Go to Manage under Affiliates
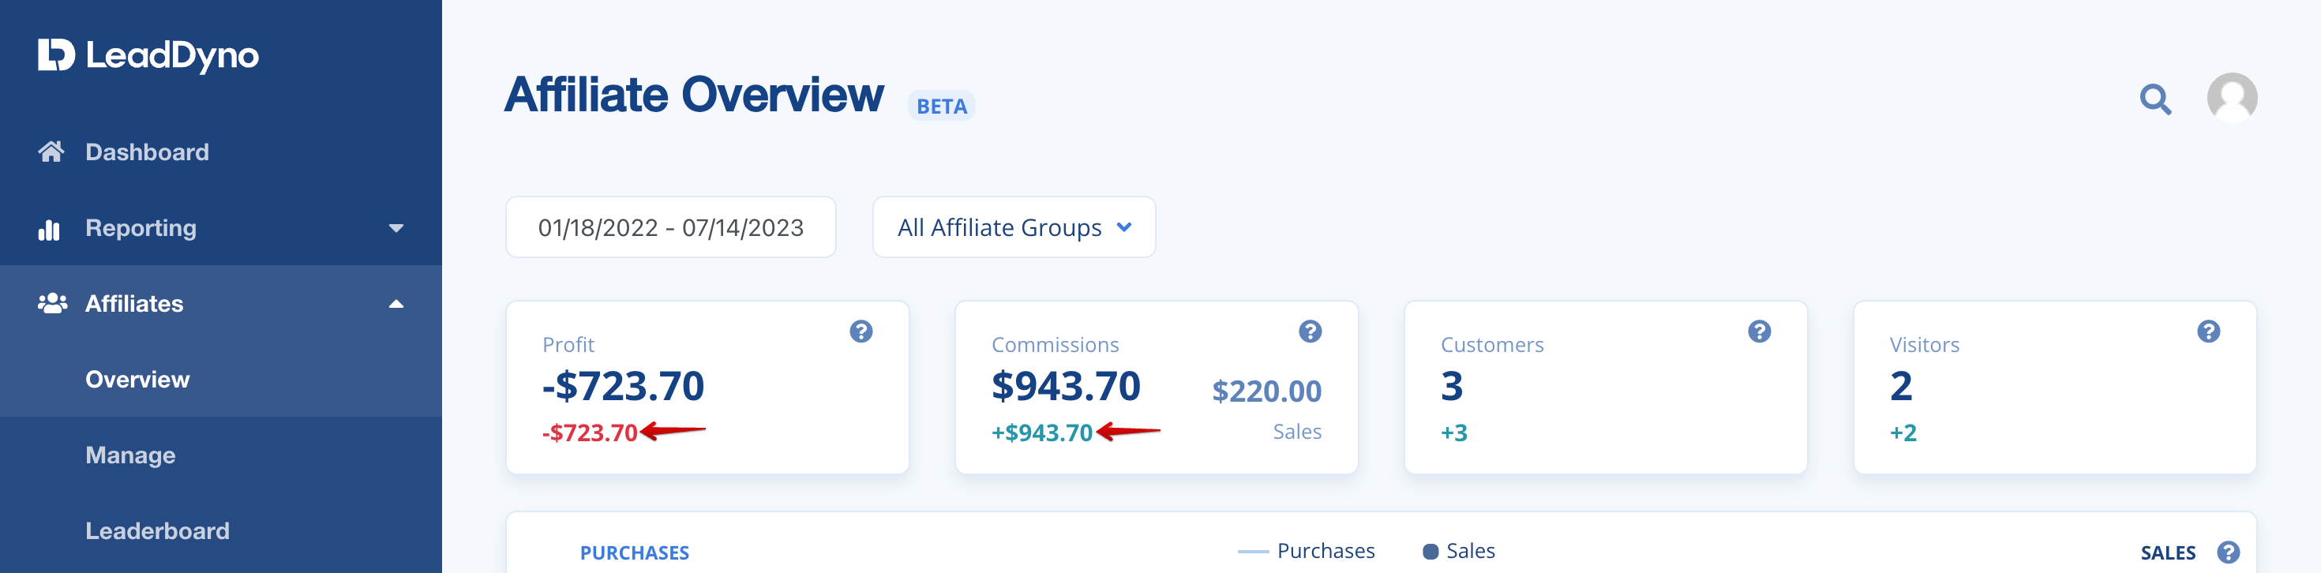 [x=129, y=455]
